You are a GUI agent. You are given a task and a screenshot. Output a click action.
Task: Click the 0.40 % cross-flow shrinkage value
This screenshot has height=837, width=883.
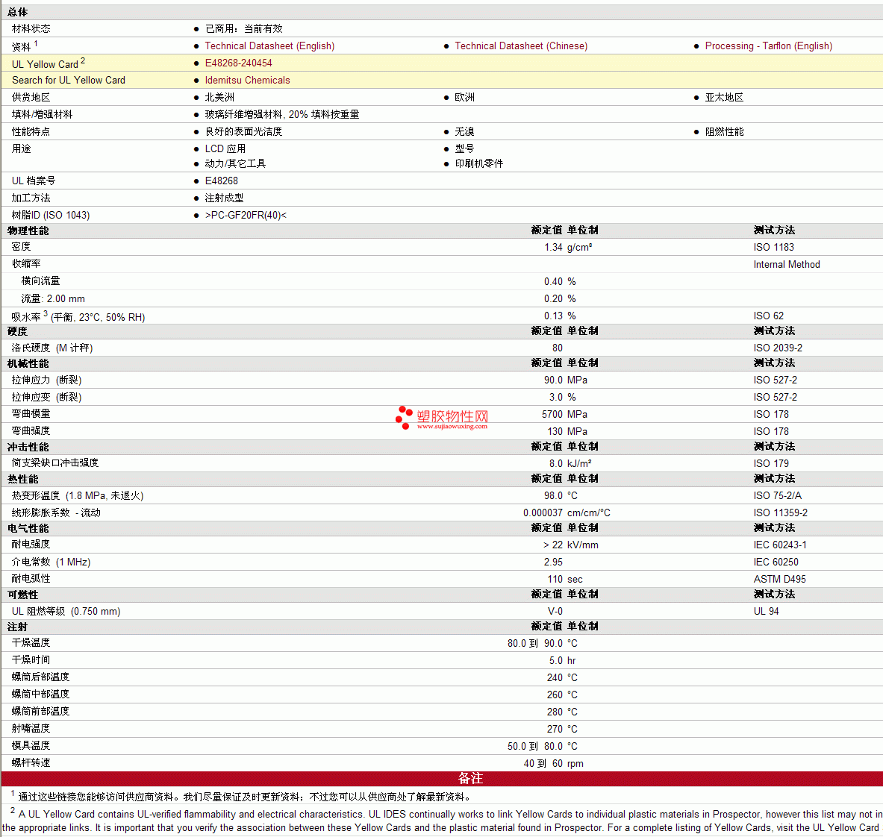(560, 282)
